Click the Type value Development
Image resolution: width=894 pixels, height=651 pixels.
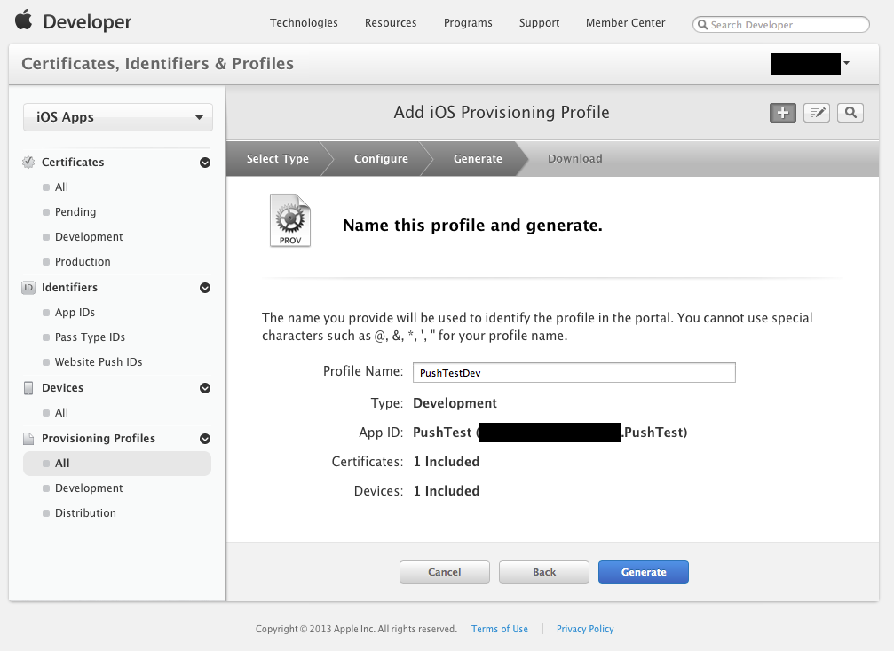coord(455,403)
